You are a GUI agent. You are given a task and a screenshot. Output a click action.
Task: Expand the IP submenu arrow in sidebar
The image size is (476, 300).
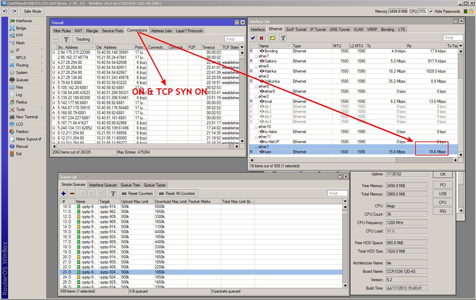[43, 50]
